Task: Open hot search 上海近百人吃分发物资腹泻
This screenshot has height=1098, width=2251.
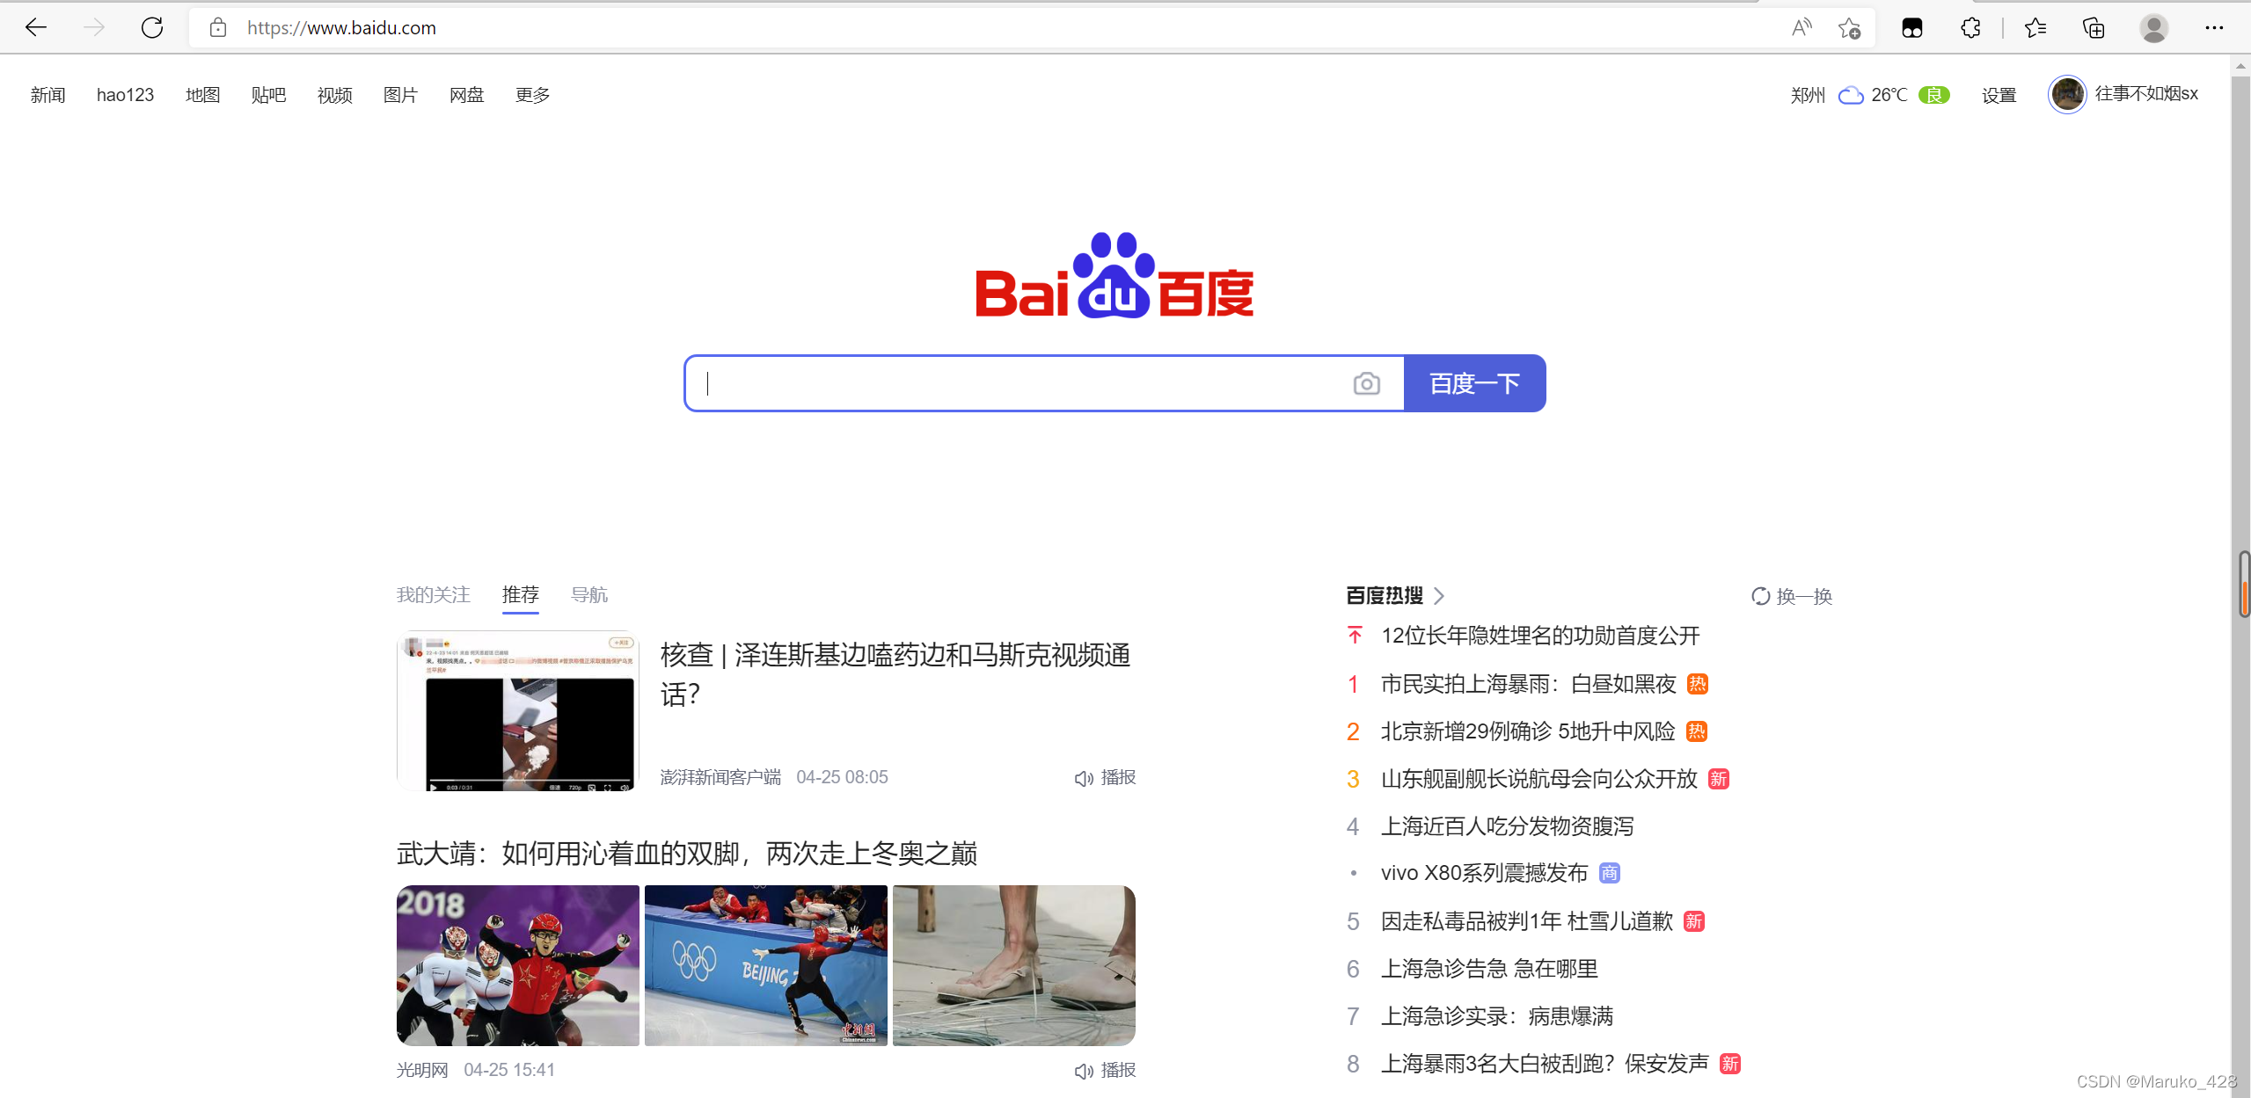Action: [1507, 826]
